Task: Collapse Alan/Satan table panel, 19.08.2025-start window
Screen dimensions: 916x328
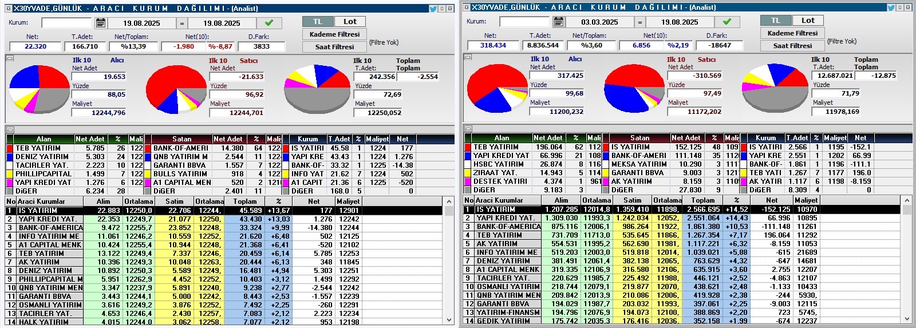Action: coord(10,129)
